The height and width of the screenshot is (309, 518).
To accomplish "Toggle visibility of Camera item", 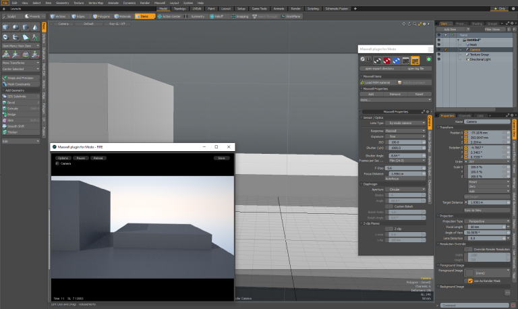I will click(438, 49).
